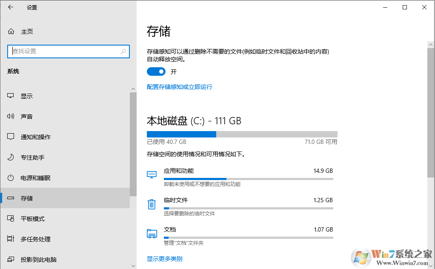The height and width of the screenshot is (269, 435).
Task: Click the 声音 (Sound) speaker icon
Action: [x=10, y=116]
